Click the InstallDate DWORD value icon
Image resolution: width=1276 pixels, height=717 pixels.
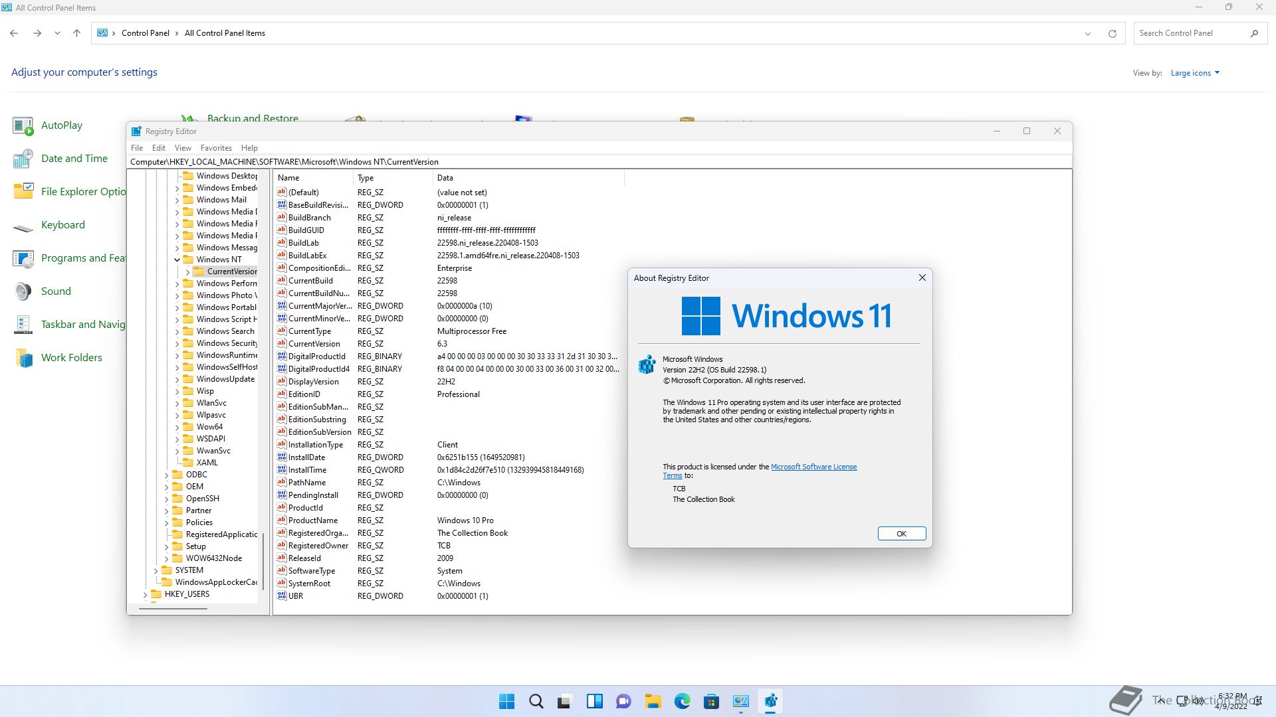point(282,457)
